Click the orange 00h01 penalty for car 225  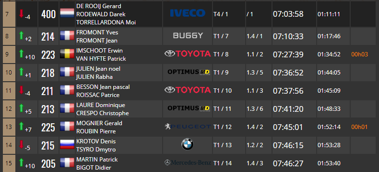(x=359, y=127)
